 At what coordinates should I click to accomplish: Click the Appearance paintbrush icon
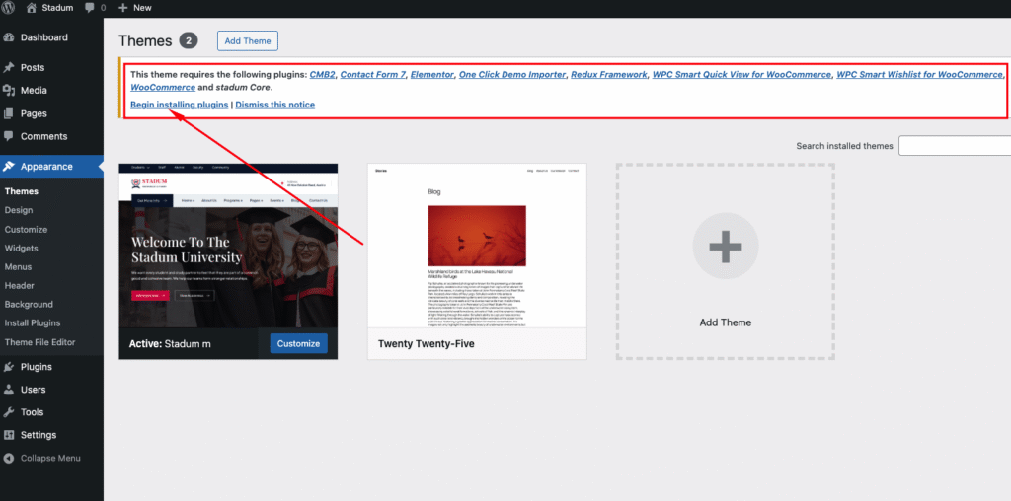[9, 166]
